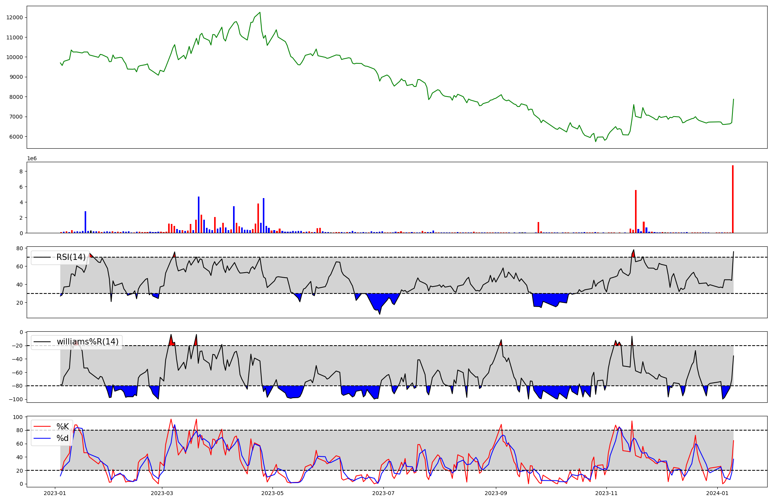The height and width of the screenshot is (502, 773).
Task: Click the williams%R(14) legend label
Action: [x=87, y=342]
